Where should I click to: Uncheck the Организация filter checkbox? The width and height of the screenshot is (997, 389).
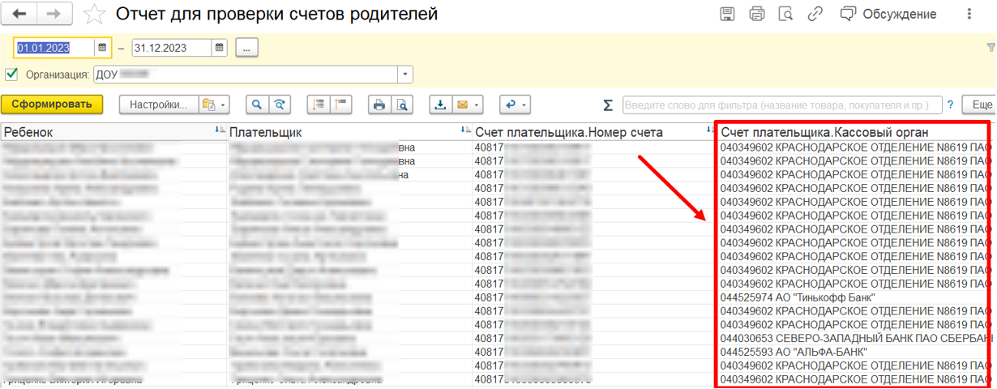[11, 75]
